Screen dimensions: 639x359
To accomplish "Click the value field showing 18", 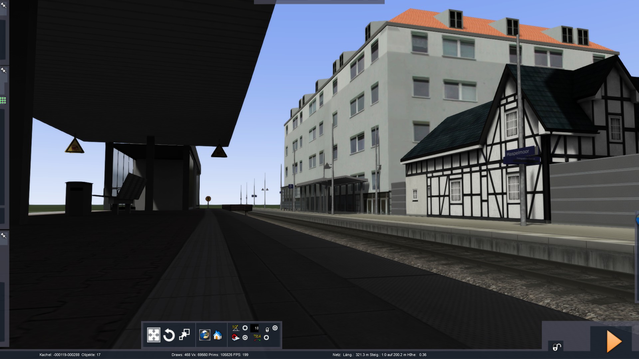I will coord(255,328).
